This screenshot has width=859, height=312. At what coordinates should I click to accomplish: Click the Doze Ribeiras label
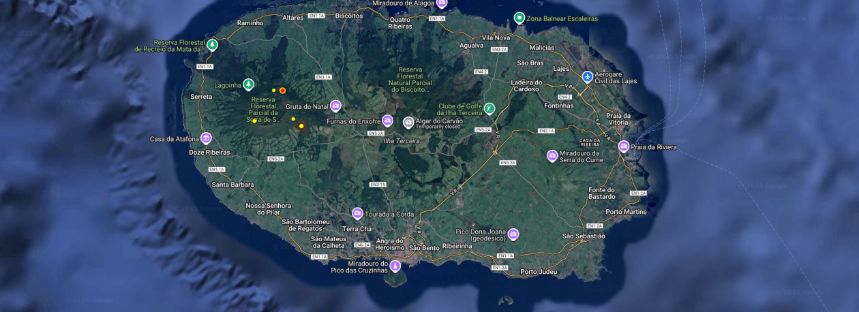point(209,153)
